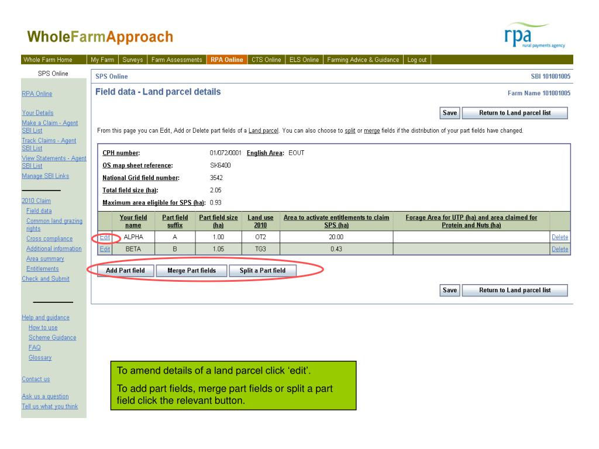Open the Glossary link
Image resolution: width=599 pixels, height=449 pixels.
40,357
